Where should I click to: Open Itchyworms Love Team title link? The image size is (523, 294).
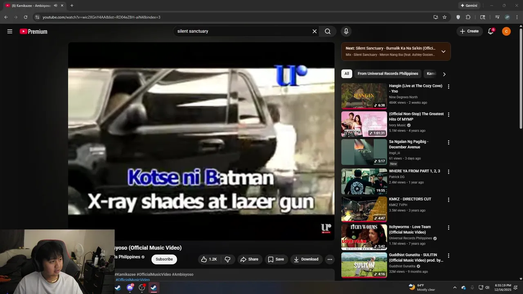tap(410, 229)
